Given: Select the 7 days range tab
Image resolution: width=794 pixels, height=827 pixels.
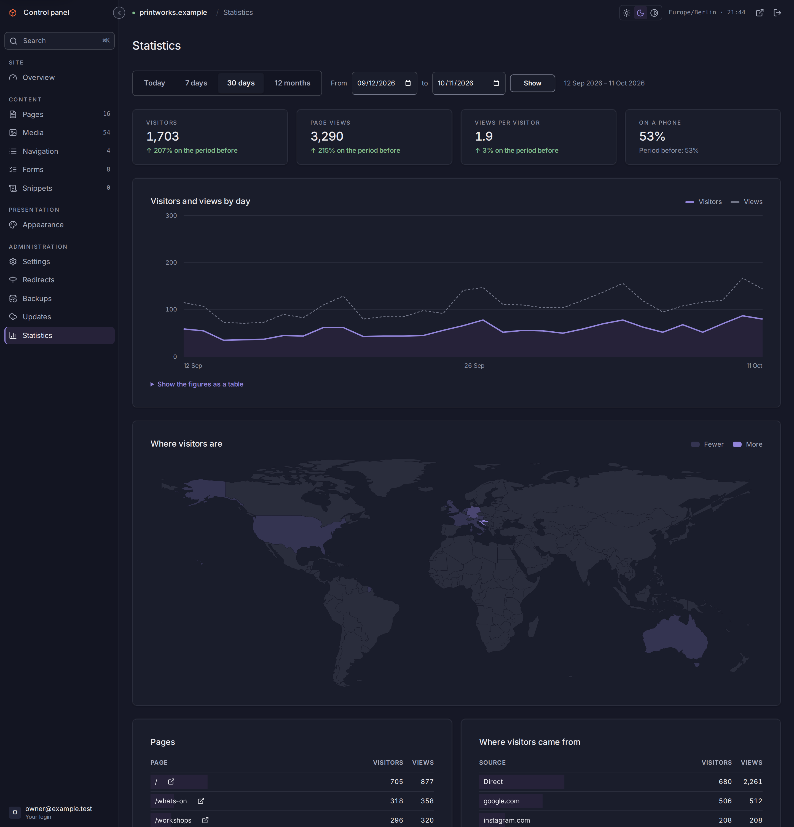Looking at the screenshot, I should pos(196,83).
